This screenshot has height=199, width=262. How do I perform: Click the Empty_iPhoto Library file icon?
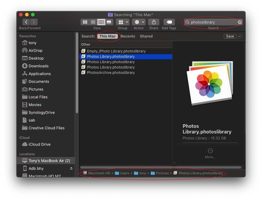tap(83, 51)
